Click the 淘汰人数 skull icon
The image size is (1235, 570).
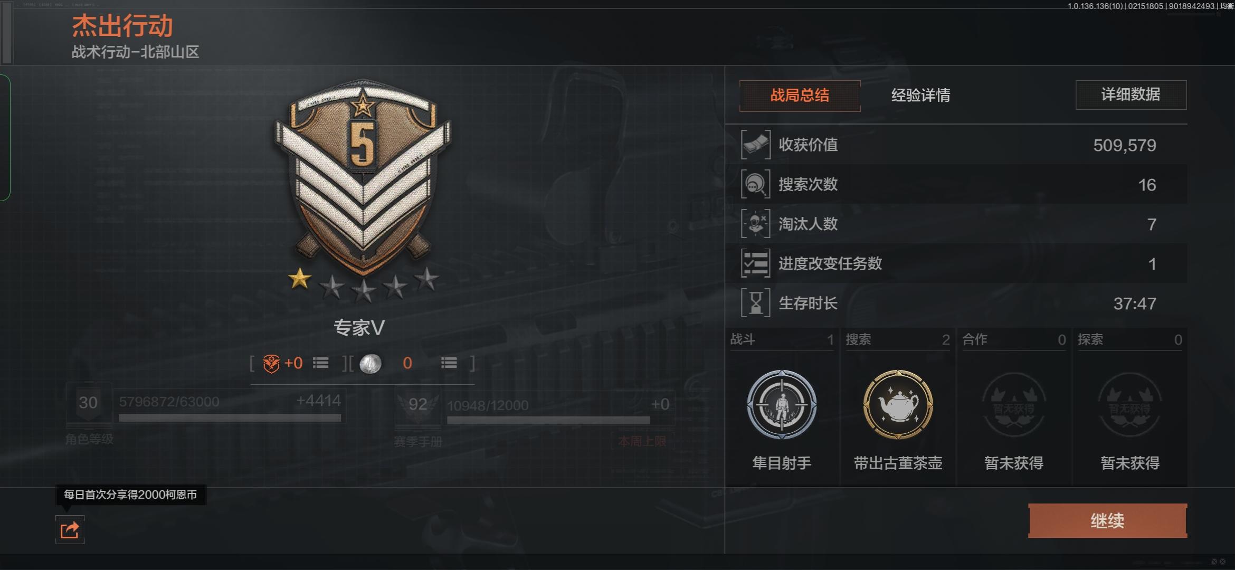756,224
